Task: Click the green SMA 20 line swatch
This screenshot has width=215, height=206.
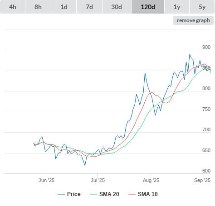Action: click(93, 194)
